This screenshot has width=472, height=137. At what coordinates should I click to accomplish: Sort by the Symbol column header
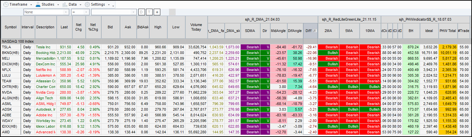click(x=11, y=27)
